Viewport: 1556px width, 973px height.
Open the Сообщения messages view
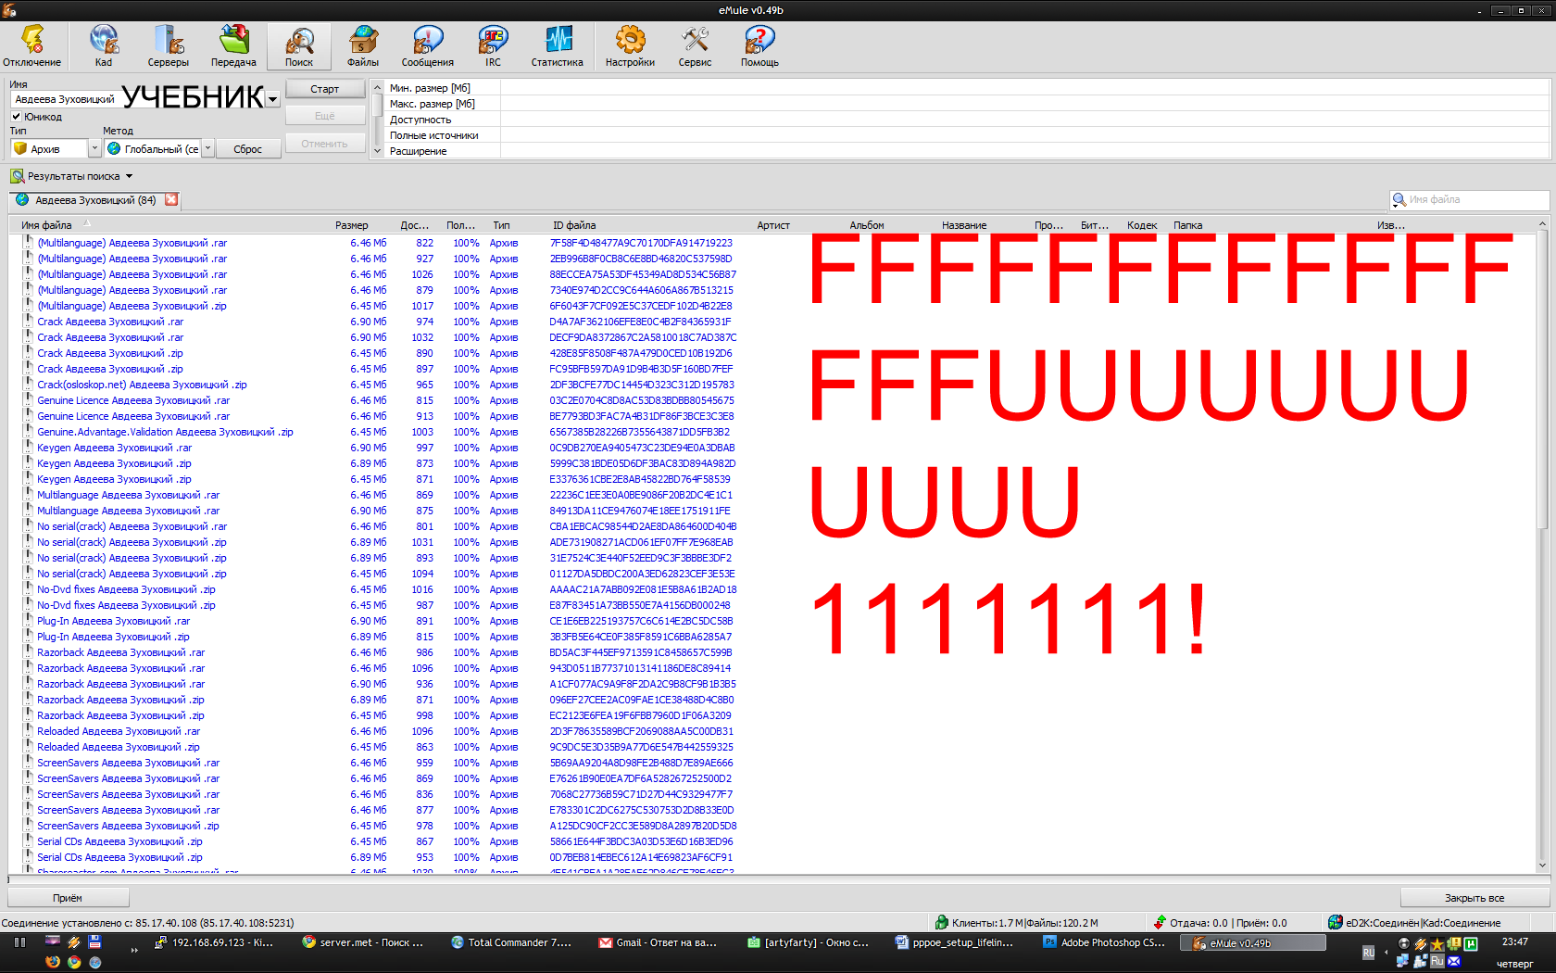[428, 45]
